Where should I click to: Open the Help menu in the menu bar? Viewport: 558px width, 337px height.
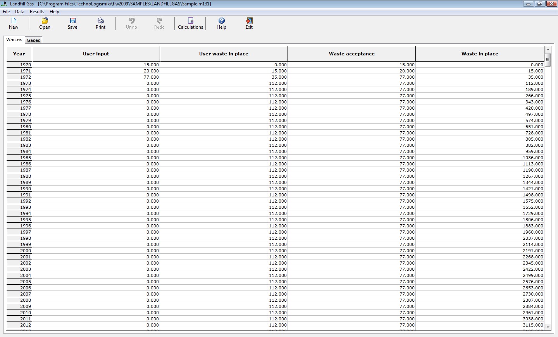click(54, 12)
